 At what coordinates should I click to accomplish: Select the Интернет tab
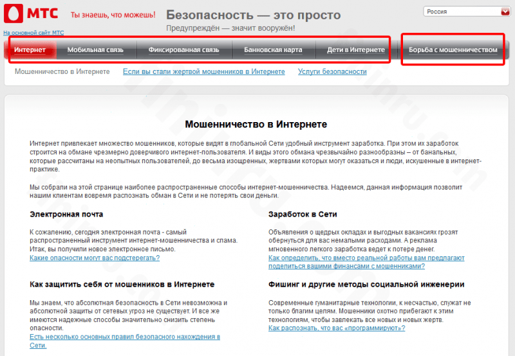(x=30, y=50)
